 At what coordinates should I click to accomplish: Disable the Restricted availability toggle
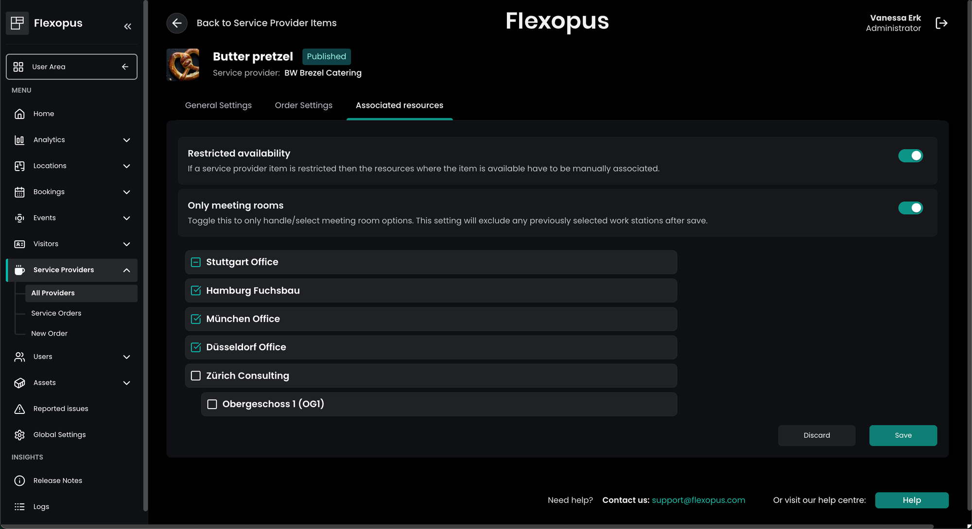pos(910,156)
